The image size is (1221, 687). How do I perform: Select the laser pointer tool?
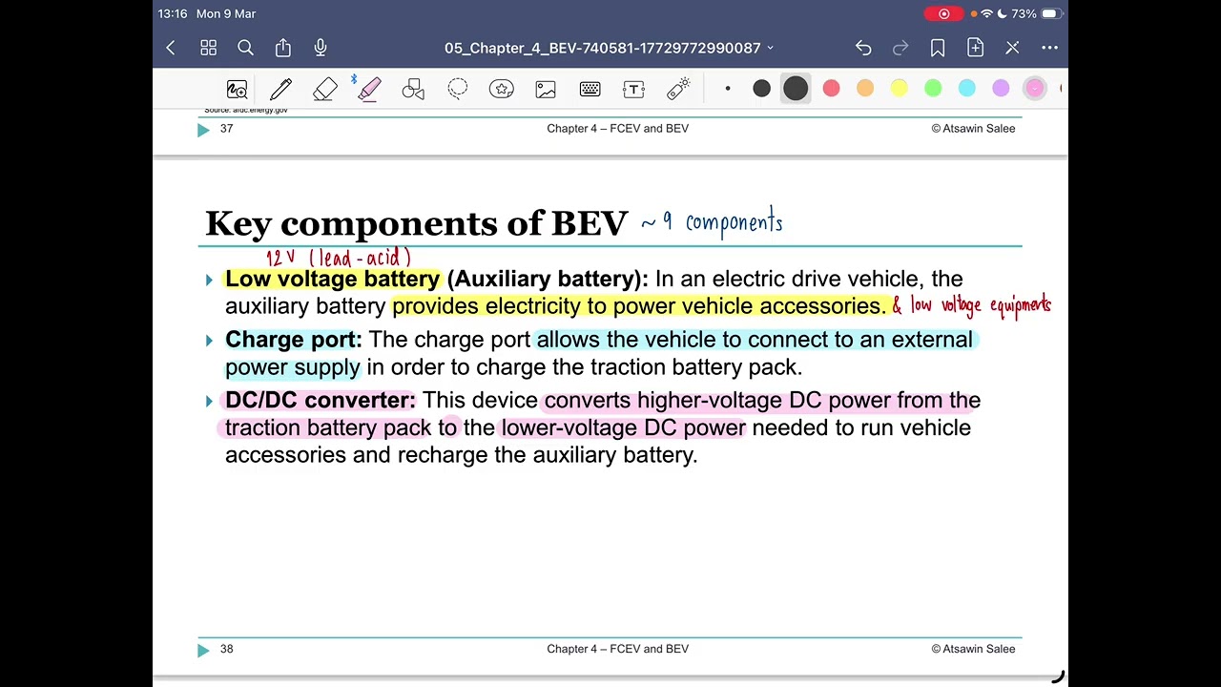tap(678, 90)
